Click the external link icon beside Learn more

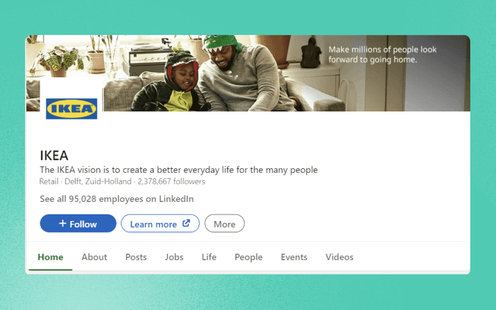click(x=186, y=223)
